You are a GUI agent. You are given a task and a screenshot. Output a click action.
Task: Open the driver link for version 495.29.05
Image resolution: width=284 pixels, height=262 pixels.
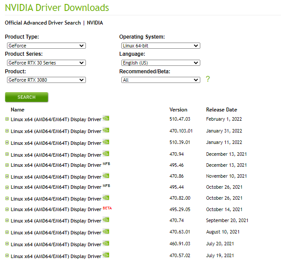(56, 209)
